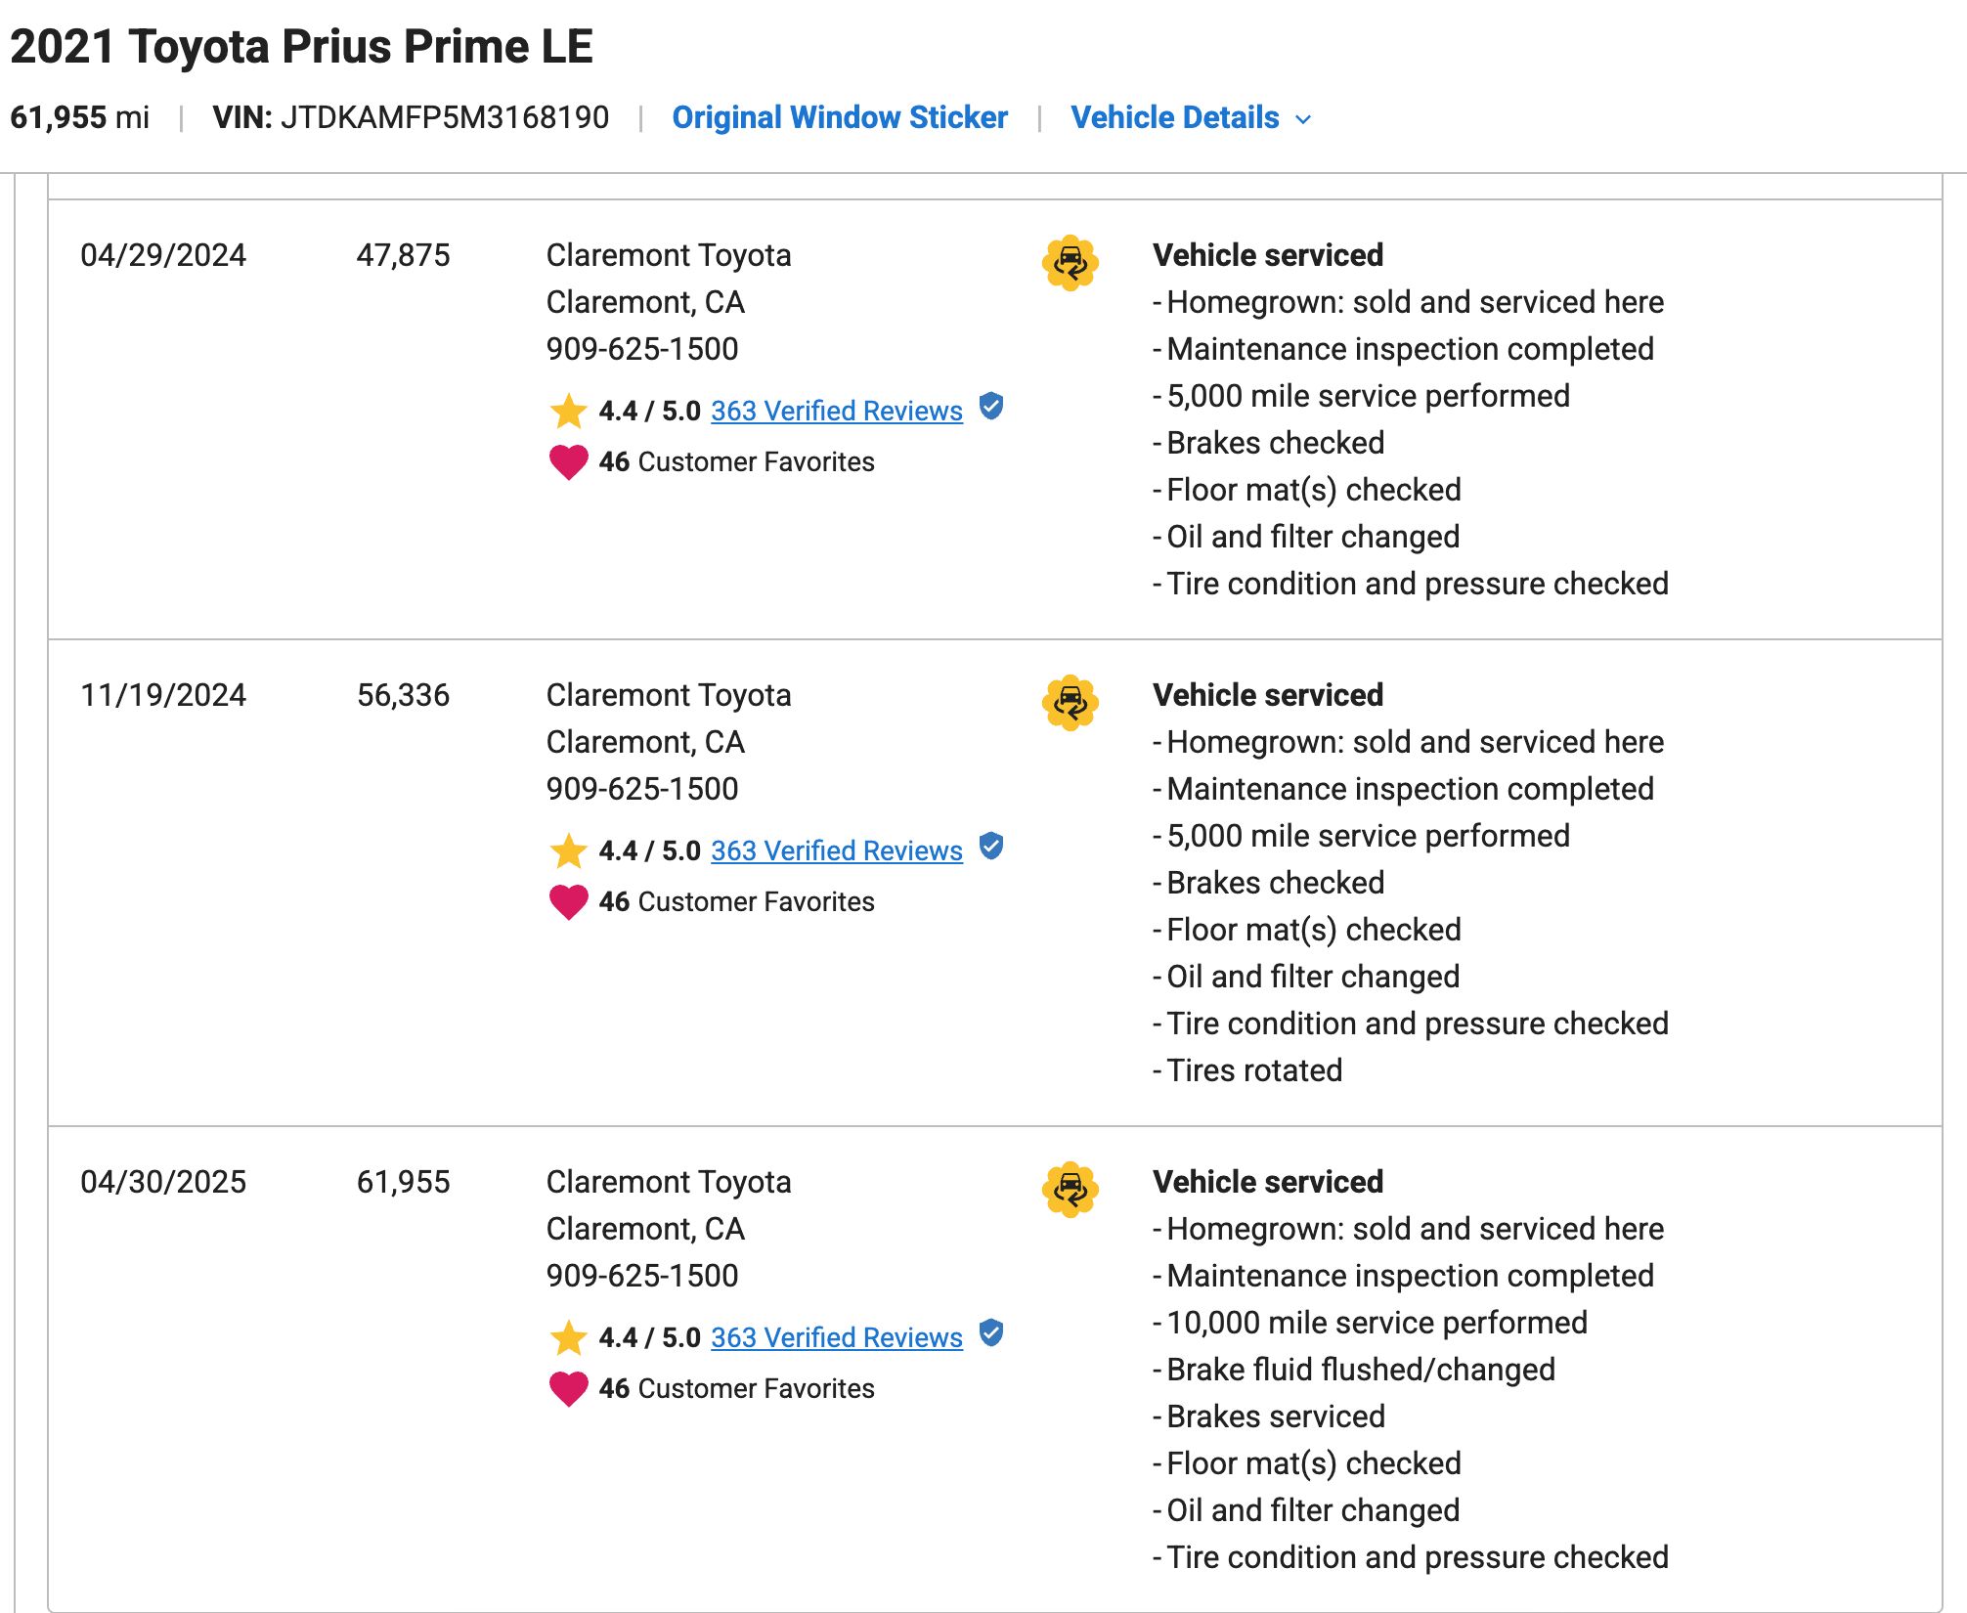1967x1613 pixels.
Task: Click the heart favorites icon in 04/29/2024 row
Action: (568, 462)
